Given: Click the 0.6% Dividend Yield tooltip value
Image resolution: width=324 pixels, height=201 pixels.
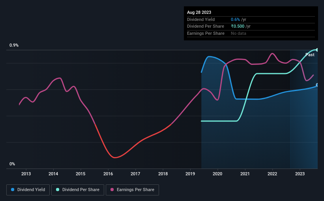Looking at the screenshot, I should [x=235, y=19].
